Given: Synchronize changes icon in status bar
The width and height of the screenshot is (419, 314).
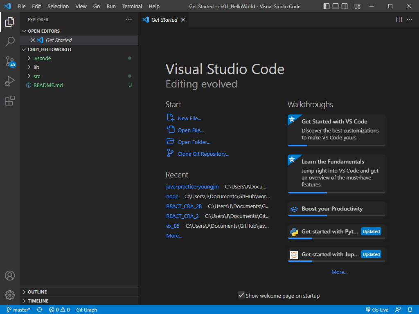Looking at the screenshot, I should (40, 310).
